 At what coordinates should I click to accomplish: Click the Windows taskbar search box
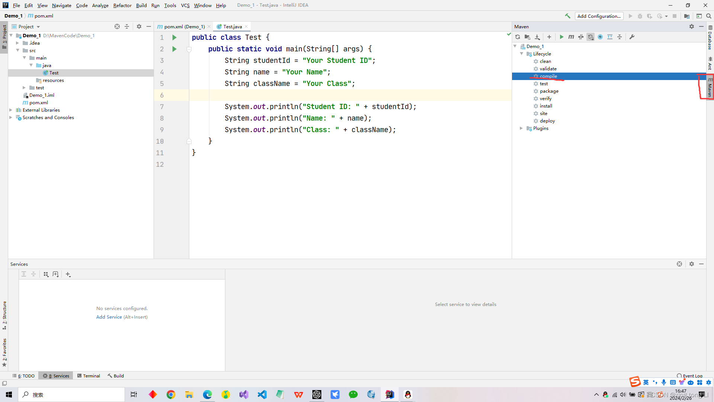71,395
